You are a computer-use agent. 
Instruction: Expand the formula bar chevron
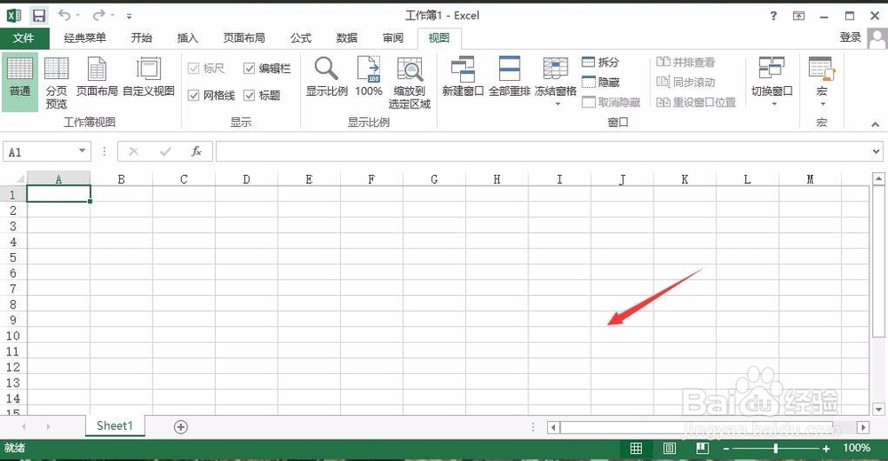tap(876, 151)
